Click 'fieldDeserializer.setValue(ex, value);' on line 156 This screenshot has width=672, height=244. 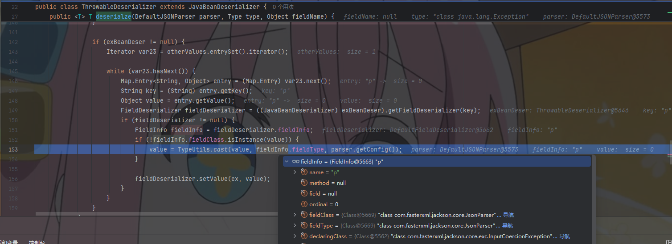coord(203,179)
